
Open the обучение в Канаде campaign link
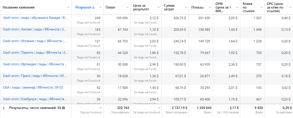pyautogui.click(x=35, y=18)
